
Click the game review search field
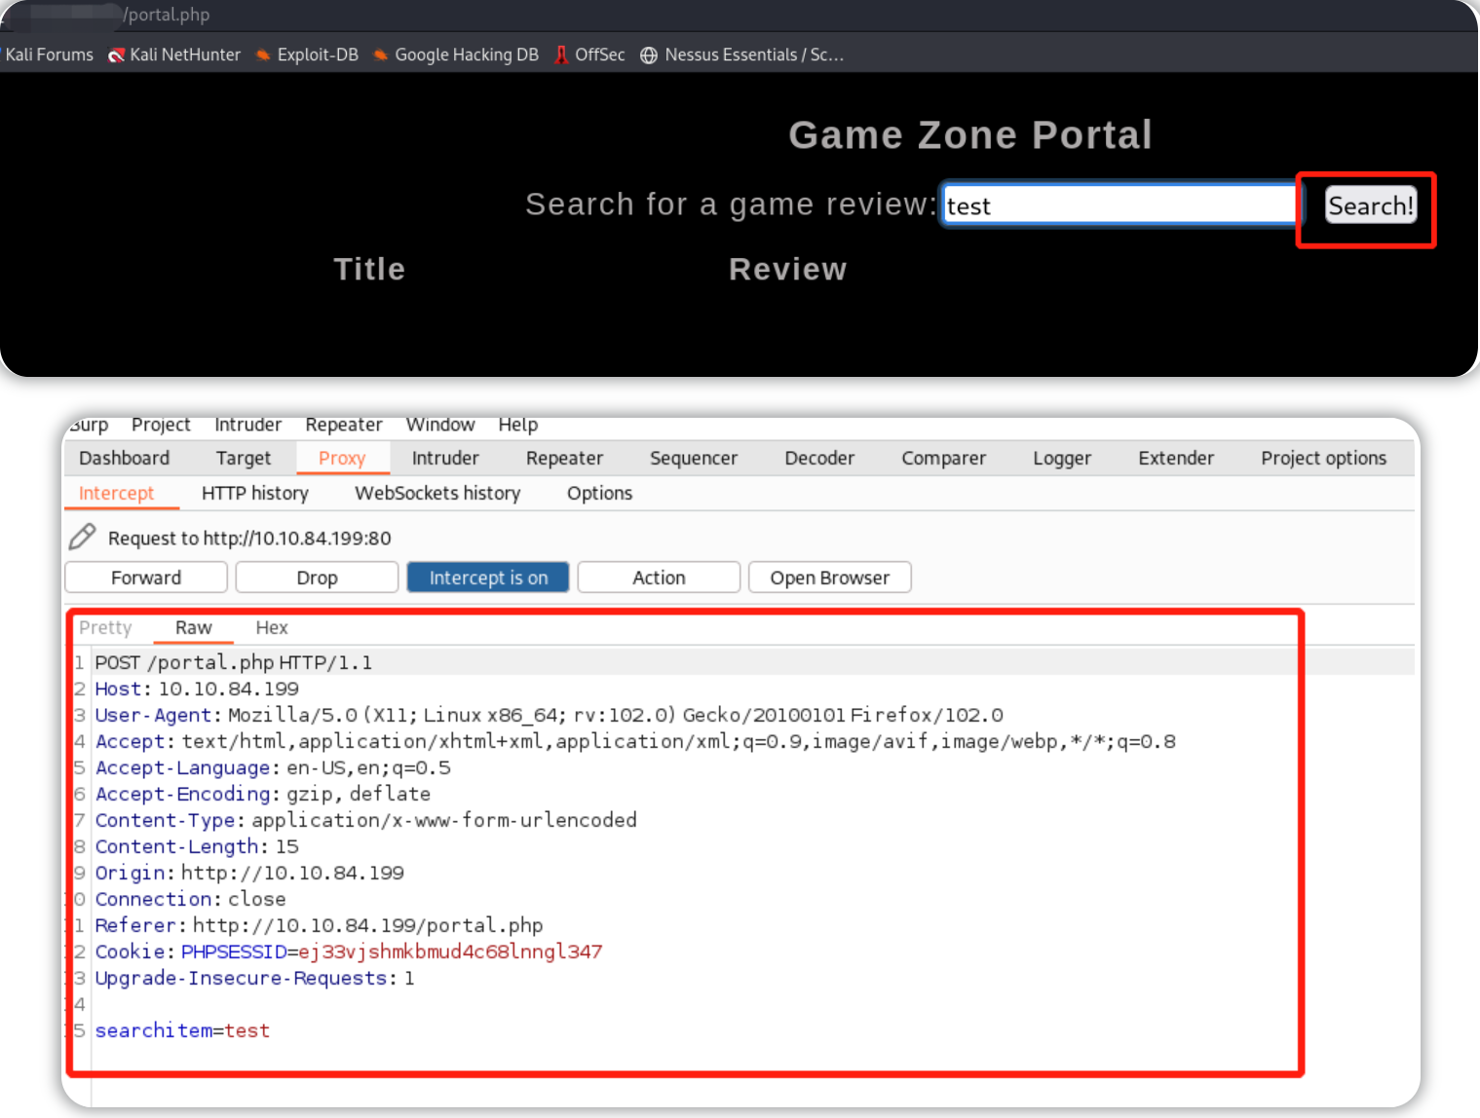[1119, 205]
